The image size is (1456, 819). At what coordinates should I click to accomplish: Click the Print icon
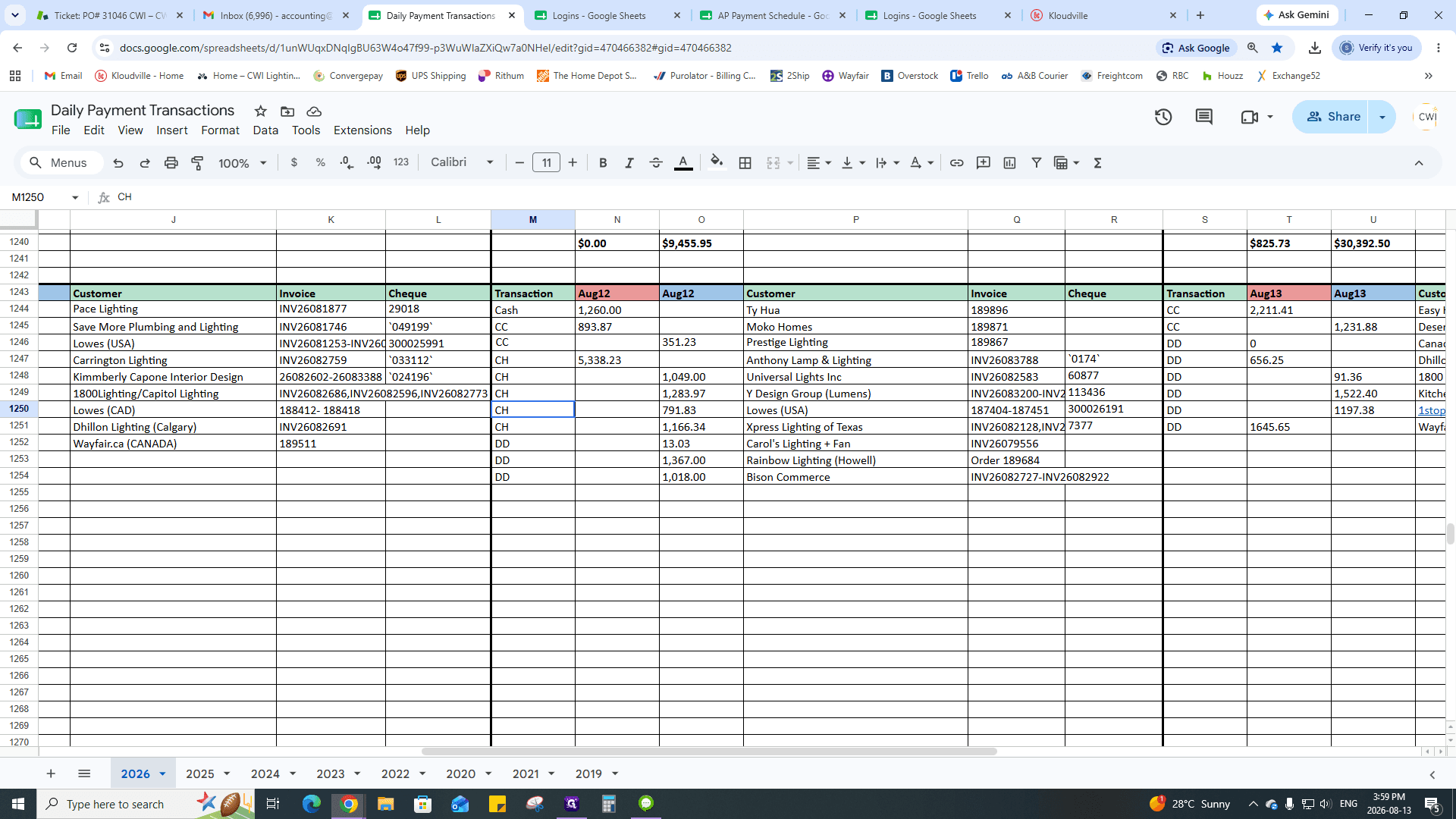(171, 163)
